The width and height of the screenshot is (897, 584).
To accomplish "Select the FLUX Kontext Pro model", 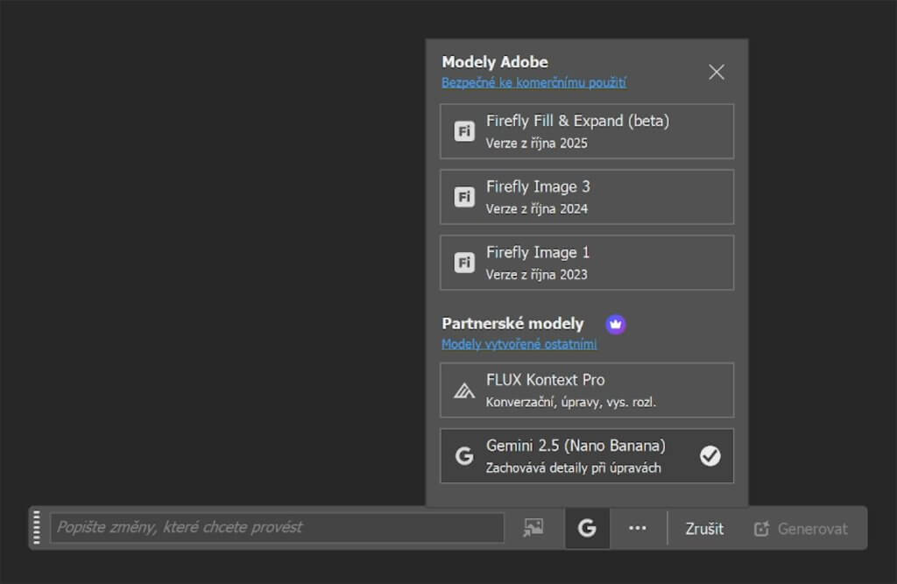I will click(x=586, y=391).
